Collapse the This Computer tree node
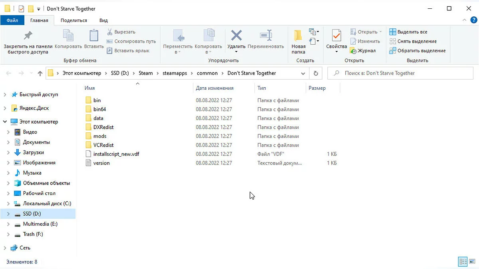Viewport: 479px width, 269px height. pyautogui.click(x=5, y=122)
